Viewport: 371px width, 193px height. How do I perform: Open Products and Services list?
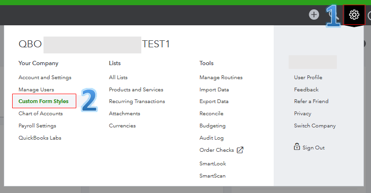tap(136, 89)
